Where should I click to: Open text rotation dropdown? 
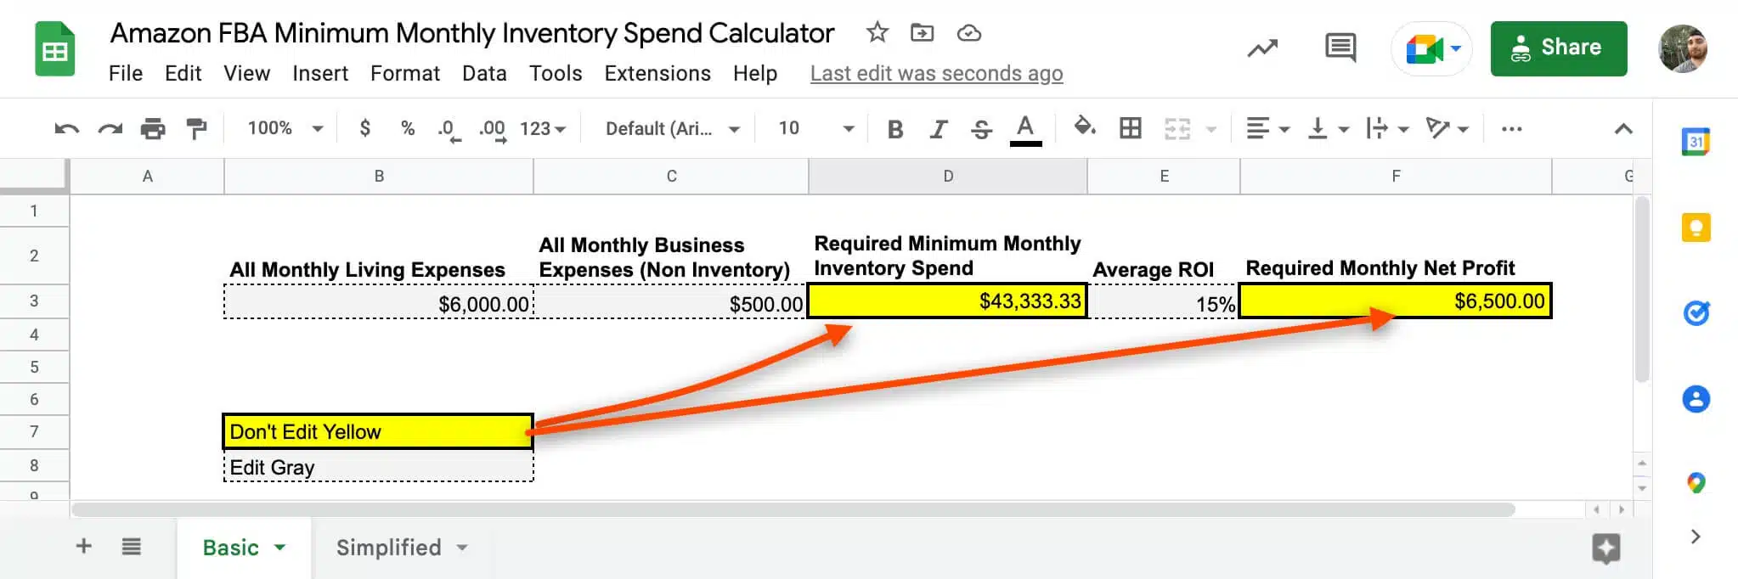coord(1447,129)
